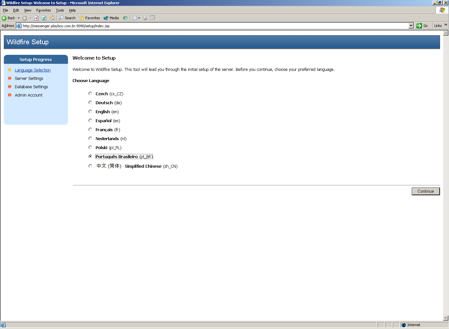Open the Favorites toolbar star button
The height and width of the screenshot is (329, 449).
click(90, 18)
